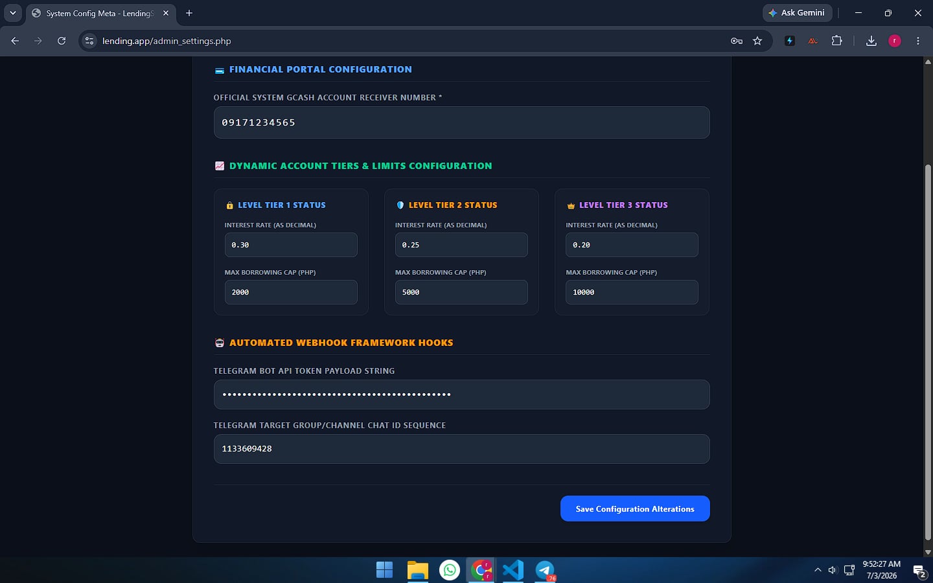Open Chrome downloads
The height and width of the screenshot is (583, 933).
tap(871, 41)
